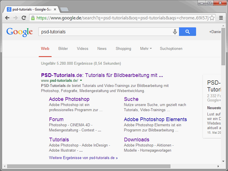228x171 pixels.
Task: Close the psd-tutorials Google tab
Action: [55, 9]
